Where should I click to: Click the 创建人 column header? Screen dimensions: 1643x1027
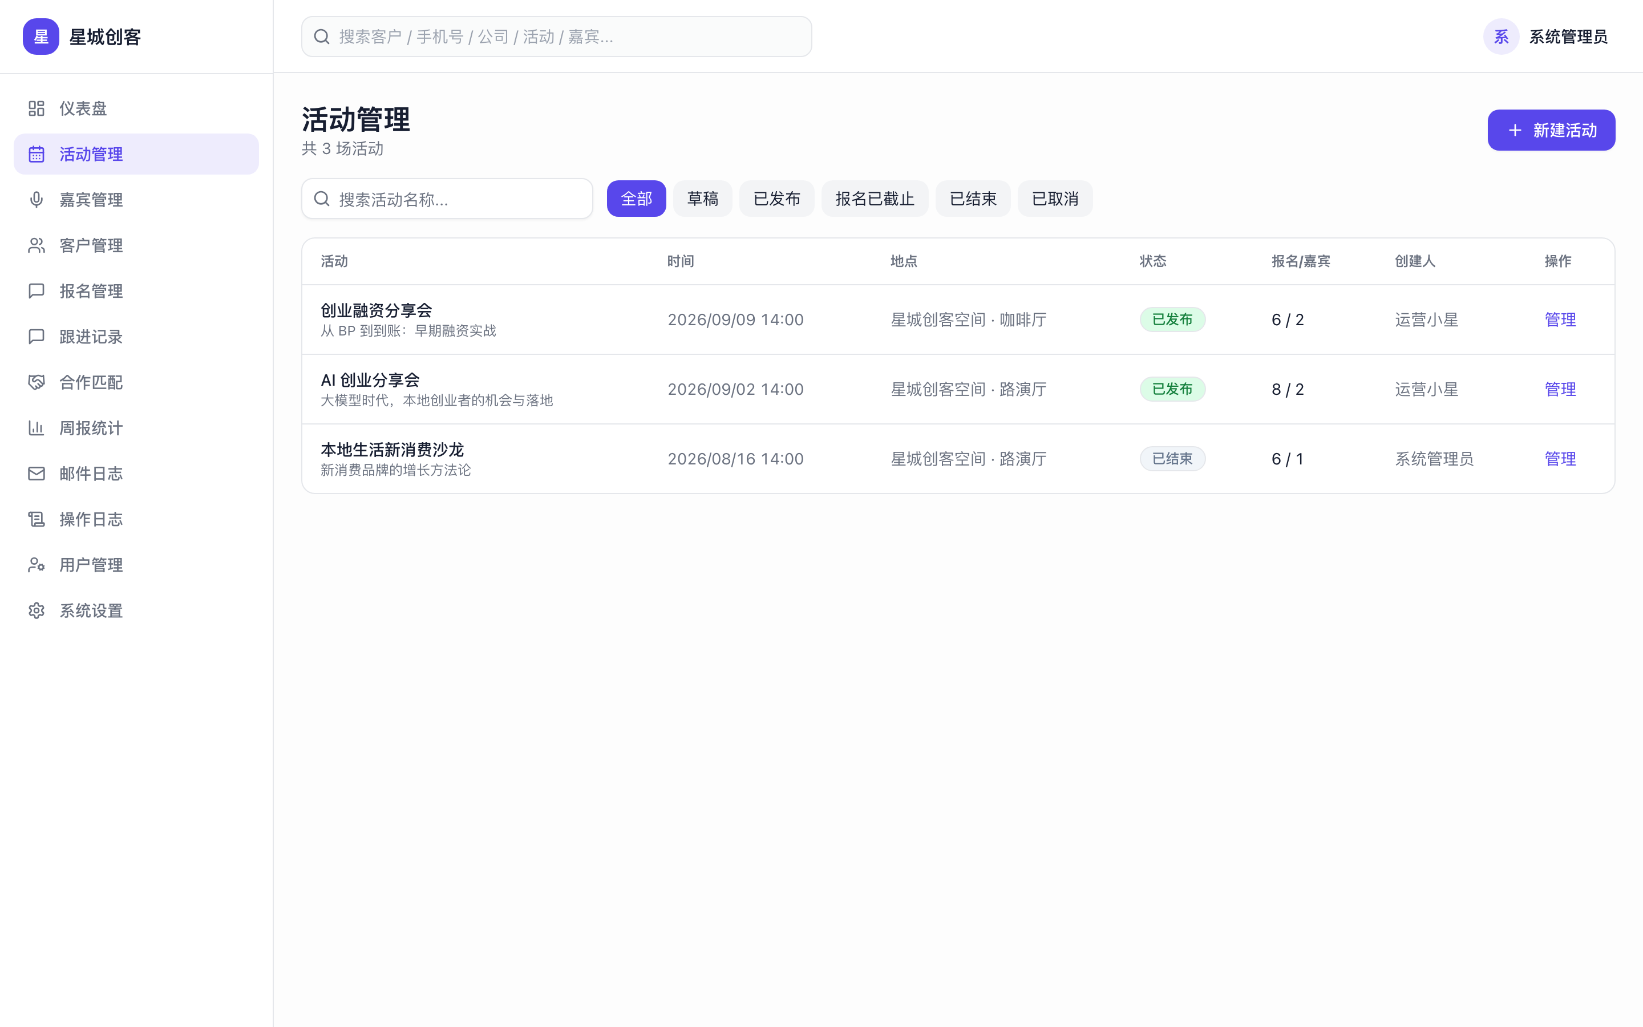pos(1415,261)
